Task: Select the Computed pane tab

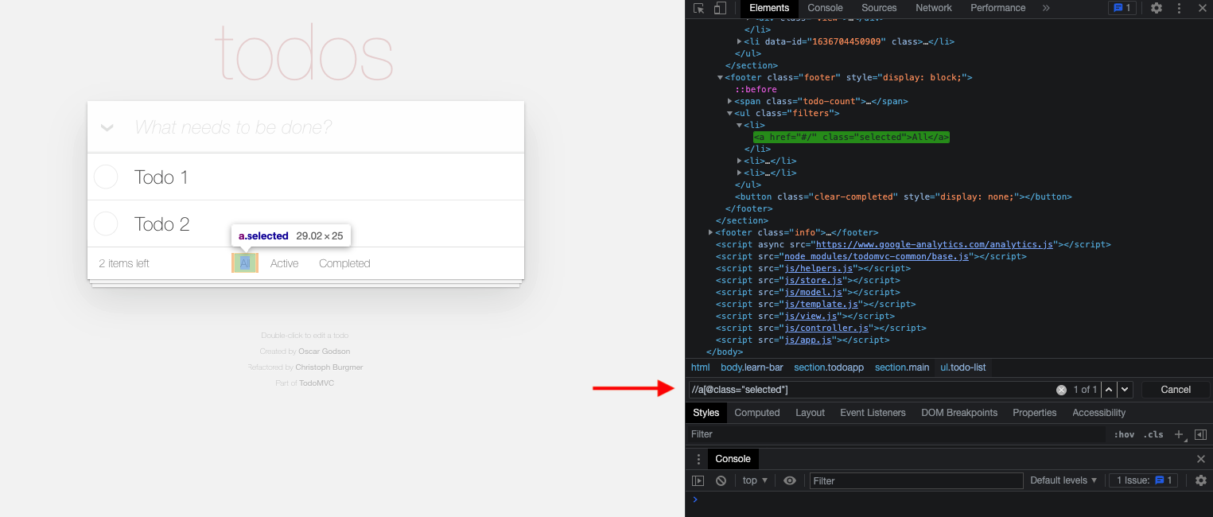Action: tap(756, 413)
